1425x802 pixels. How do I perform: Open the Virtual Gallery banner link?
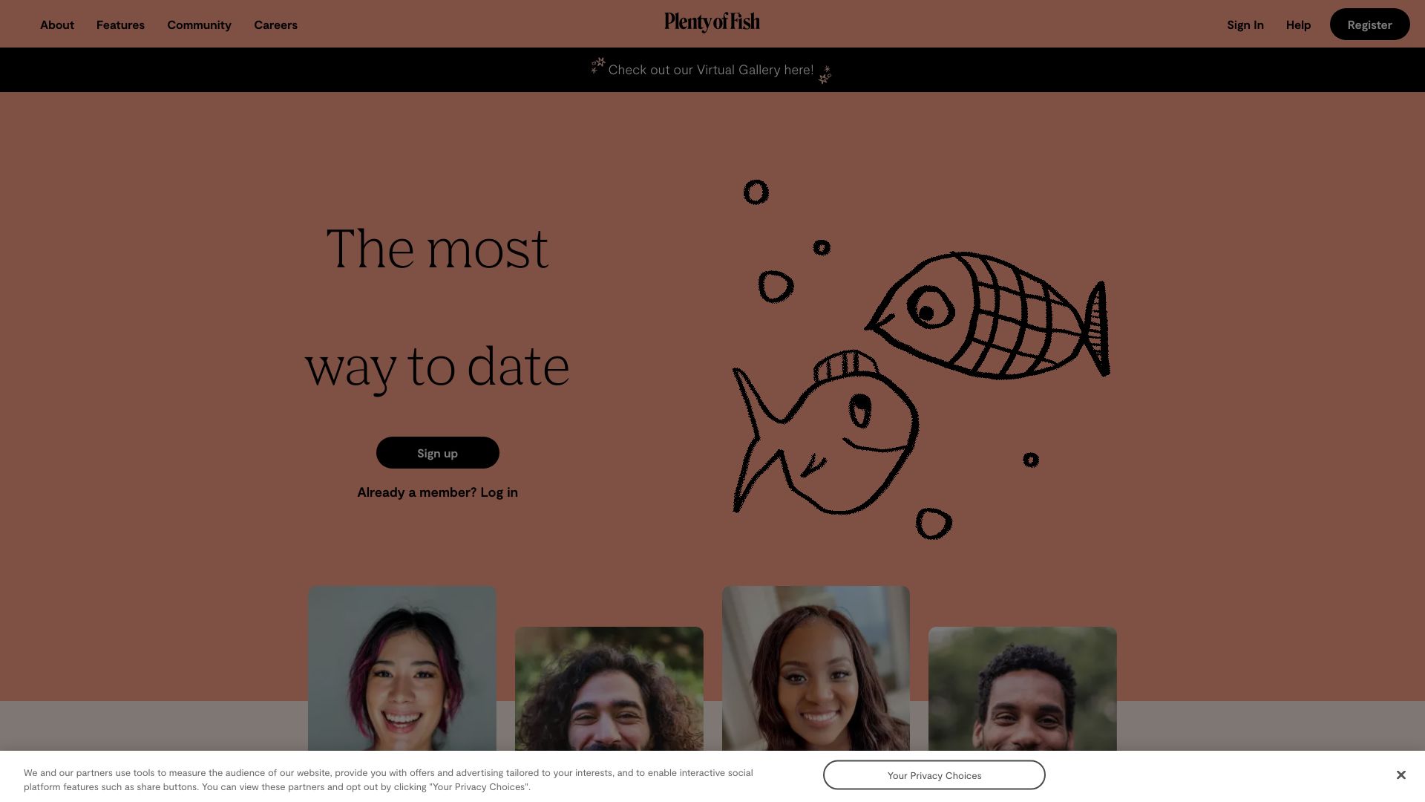point(710,70)
